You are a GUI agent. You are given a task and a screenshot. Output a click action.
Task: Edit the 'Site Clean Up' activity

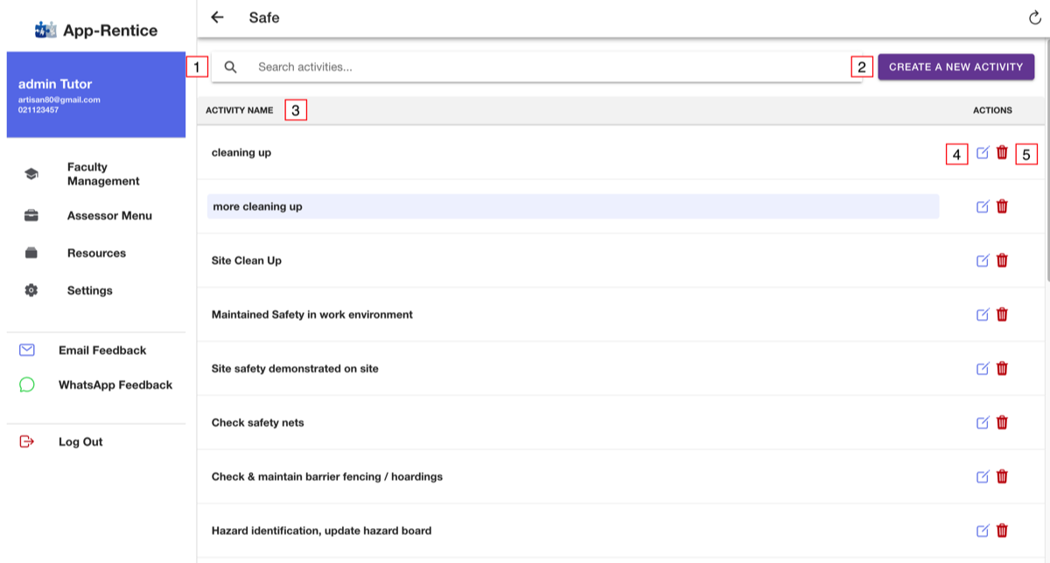[983, 261]
